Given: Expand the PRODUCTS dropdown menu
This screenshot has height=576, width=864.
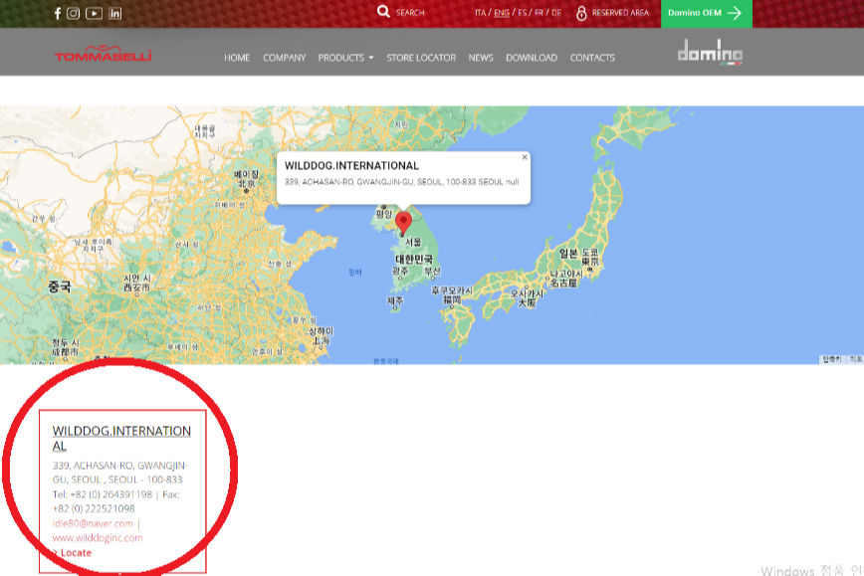Looking at the screenshot, I should (x=345, y=58).
